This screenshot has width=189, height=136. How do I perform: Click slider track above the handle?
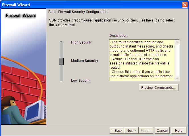coord(61,50)
